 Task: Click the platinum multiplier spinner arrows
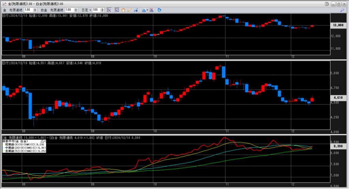tap(76, 10)
